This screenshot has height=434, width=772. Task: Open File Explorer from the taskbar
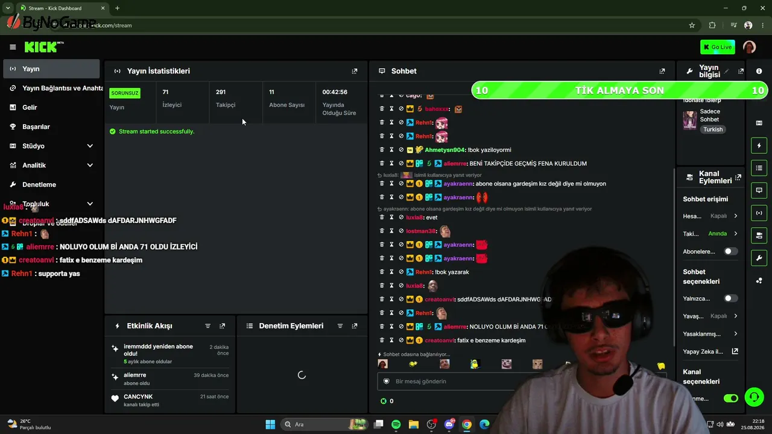coord(414,424)
